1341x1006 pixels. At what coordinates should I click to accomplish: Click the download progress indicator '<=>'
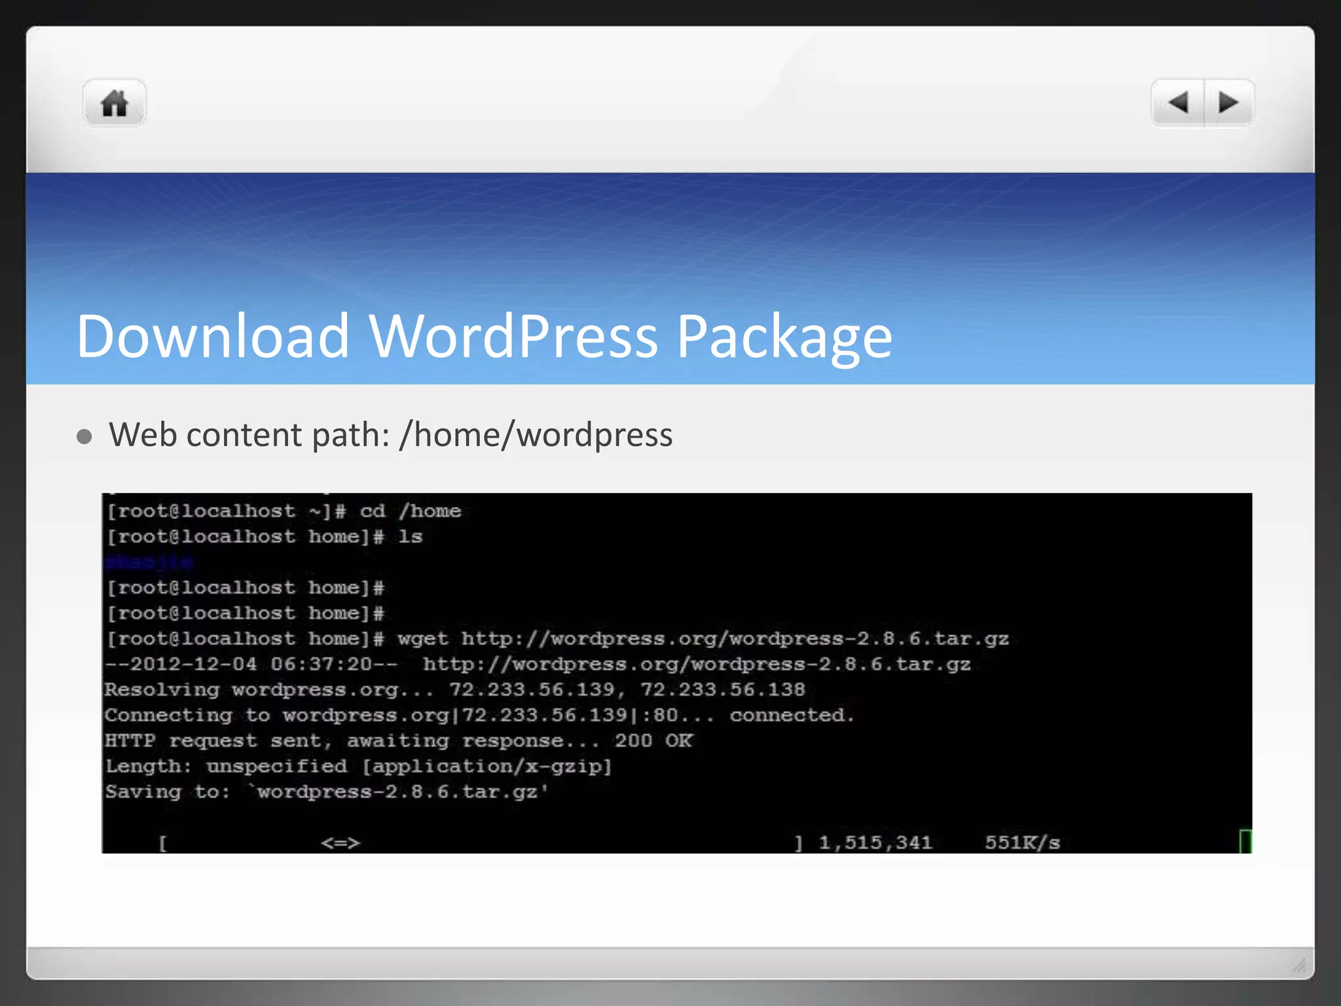click(x=340, y=843)
